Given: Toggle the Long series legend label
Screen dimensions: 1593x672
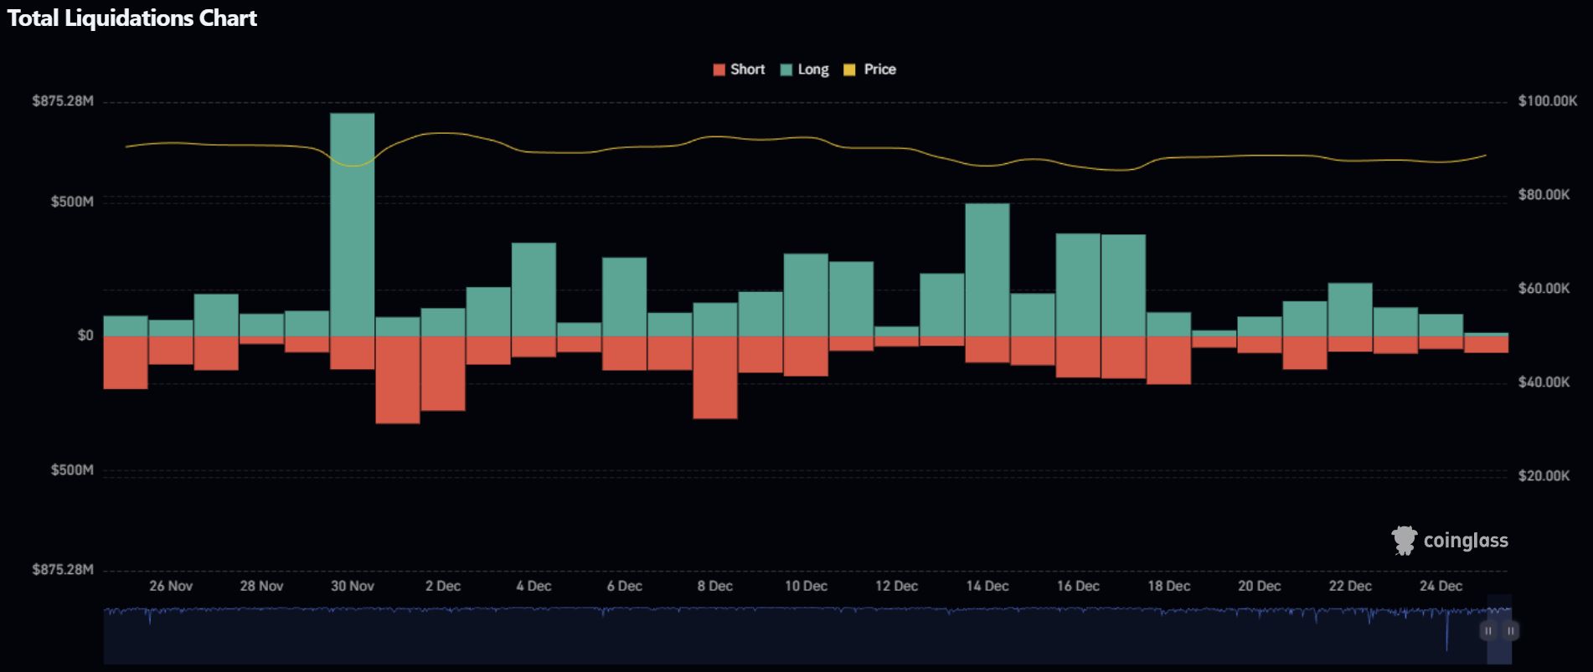Looking at the screenshot, I should [x=812, y=69].
